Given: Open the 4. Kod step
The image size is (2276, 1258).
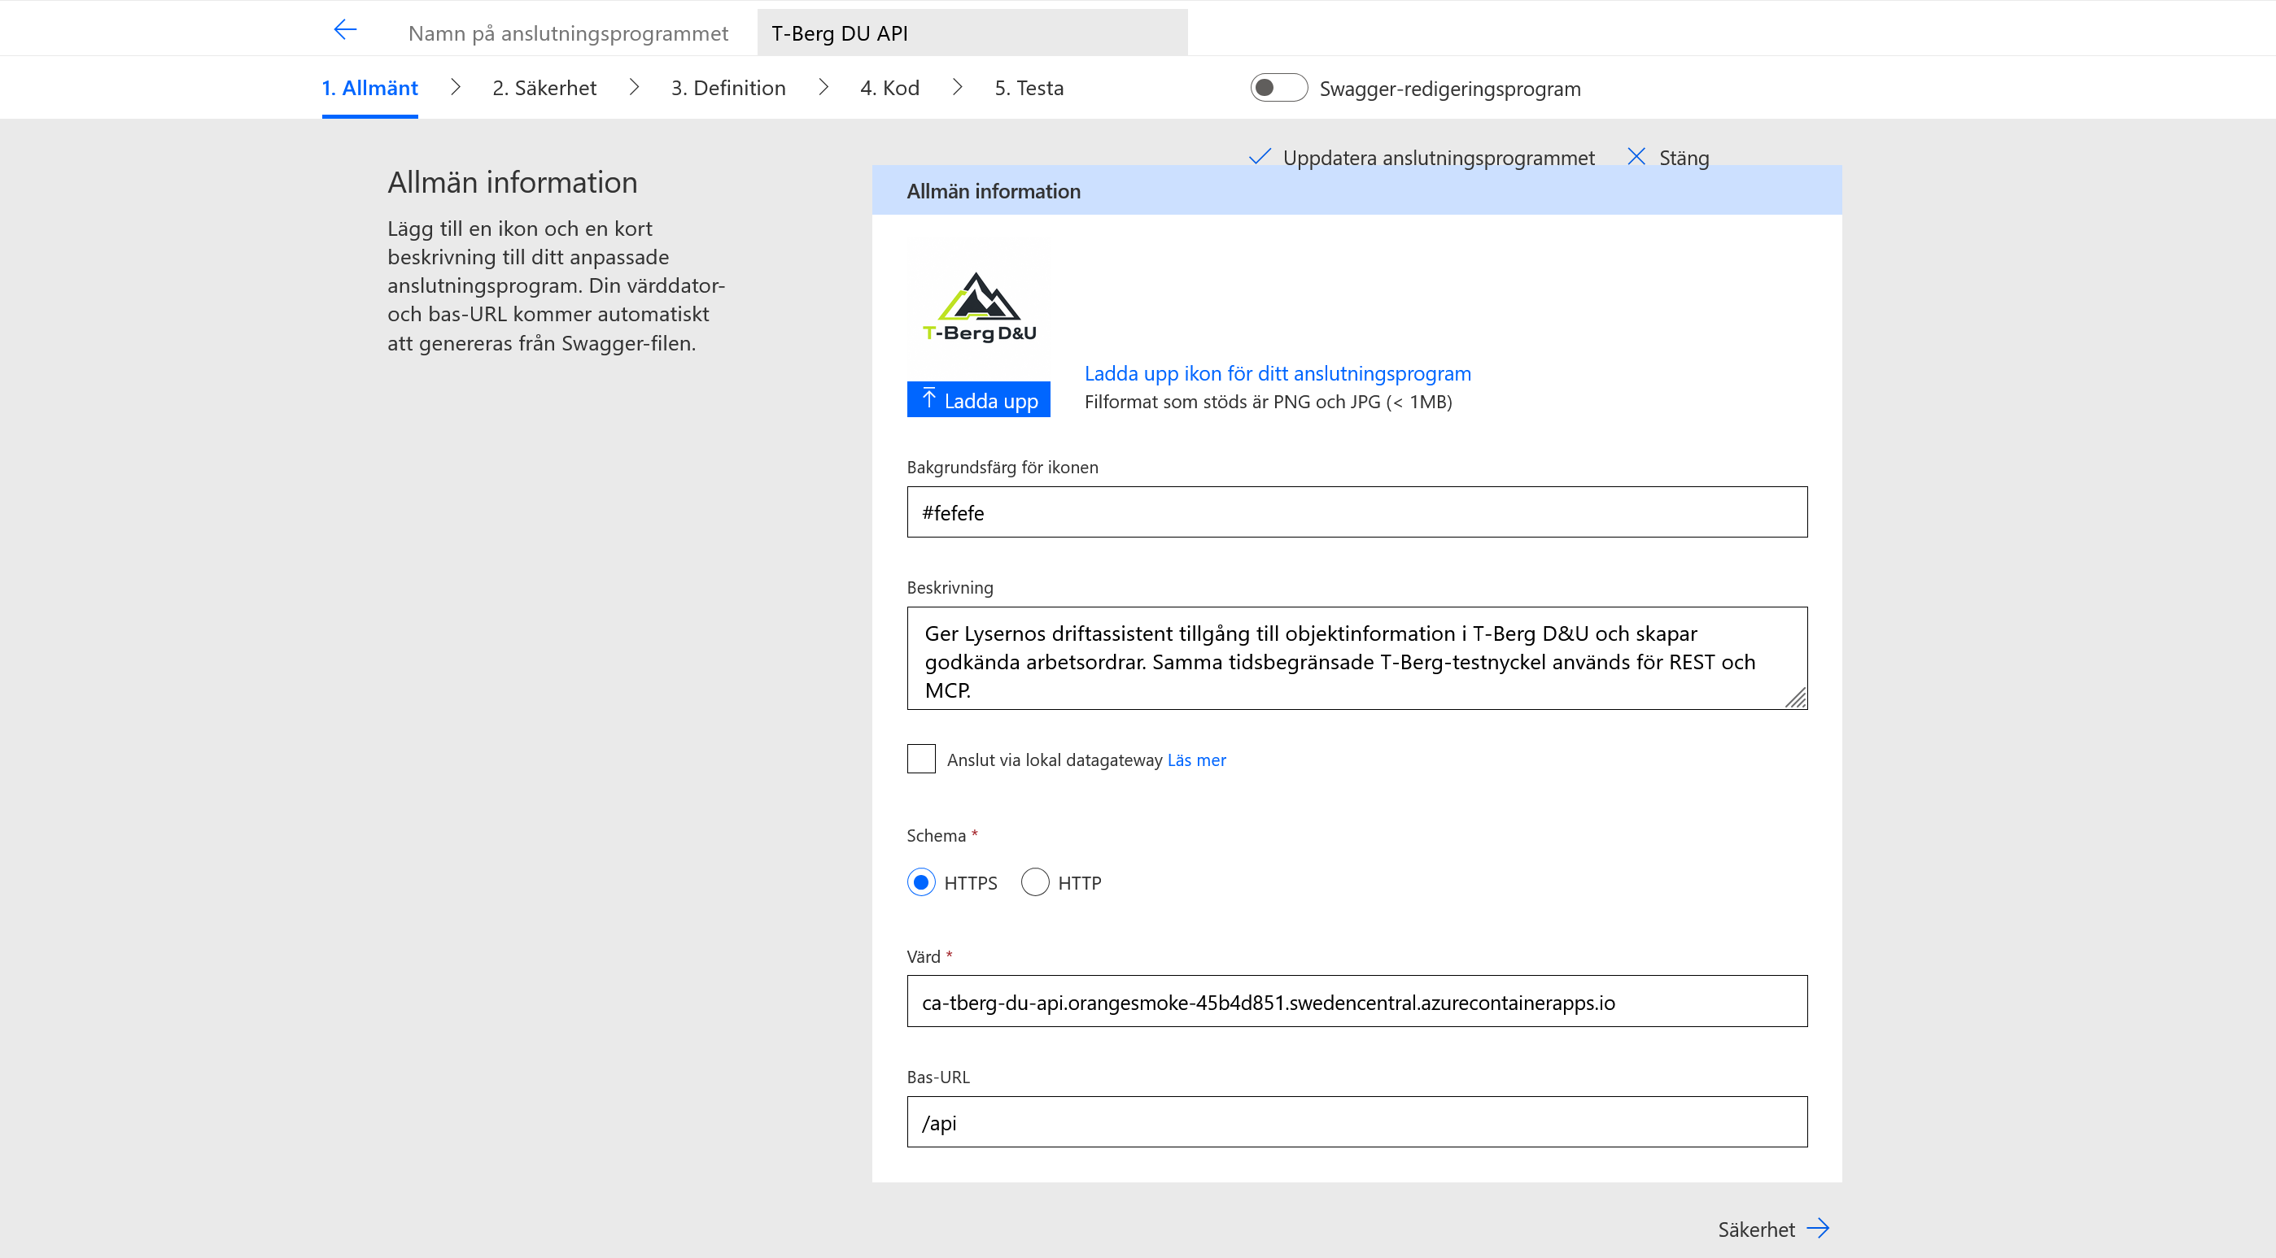Looking at the screenshot, I should pyautogui.click(x=889, y=89).
